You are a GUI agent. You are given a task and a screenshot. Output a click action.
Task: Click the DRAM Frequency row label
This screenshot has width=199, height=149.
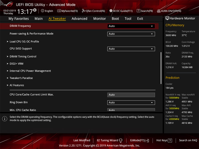tap(20, 26)
